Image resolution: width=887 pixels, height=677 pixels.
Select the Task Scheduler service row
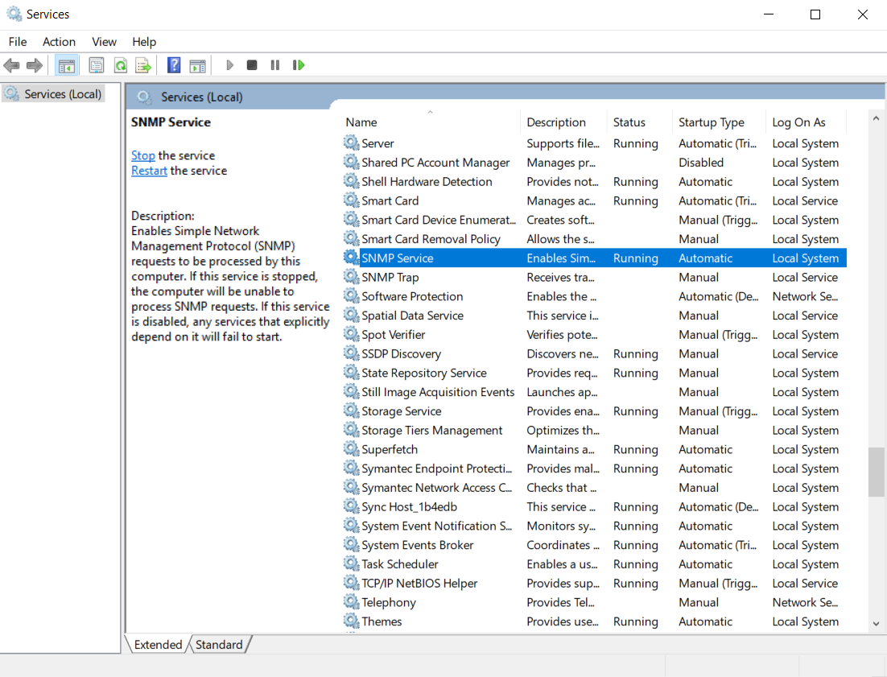point(399,564)
